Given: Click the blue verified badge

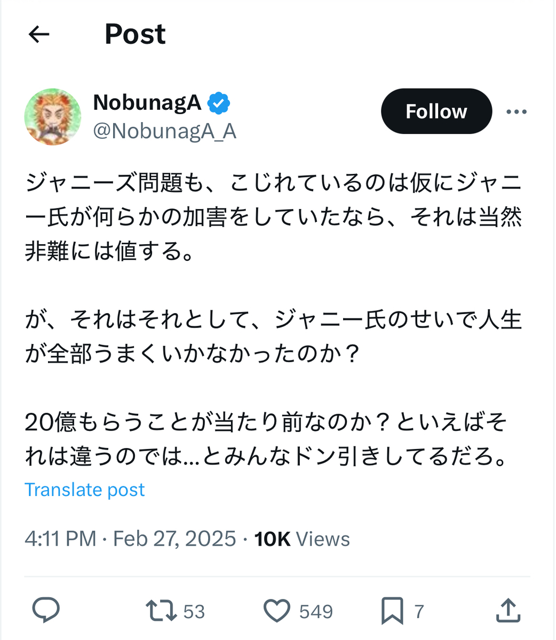Looking at the screenshot, I should [x=219, y=103].
